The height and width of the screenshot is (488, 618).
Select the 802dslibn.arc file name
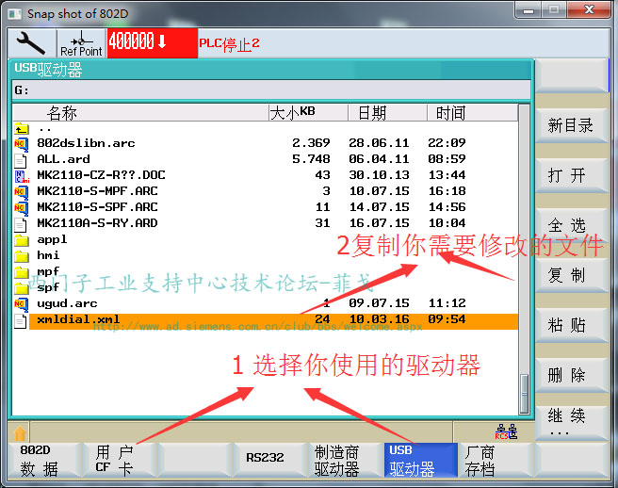click(86, 143)
